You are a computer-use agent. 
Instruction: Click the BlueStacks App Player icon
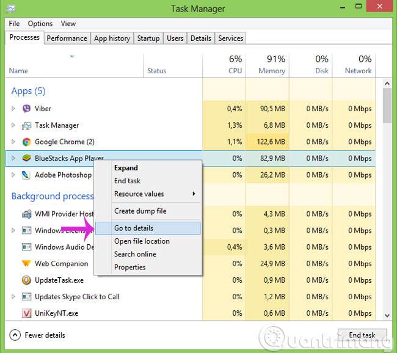26,158
